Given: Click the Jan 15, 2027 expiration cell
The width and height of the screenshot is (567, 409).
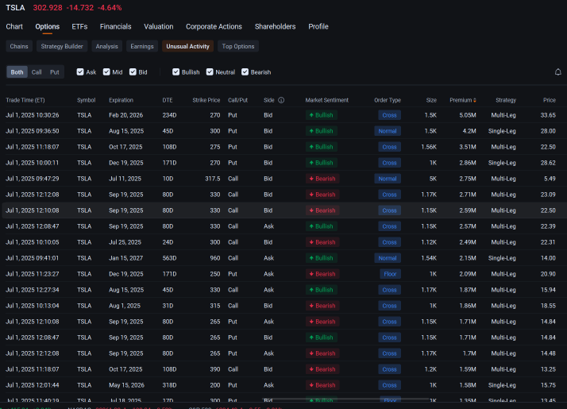Looking at the screenshot, I should (125, 258).
